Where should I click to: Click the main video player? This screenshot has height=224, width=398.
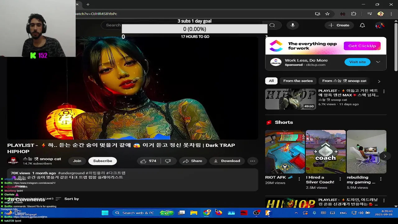coord(133,88)
